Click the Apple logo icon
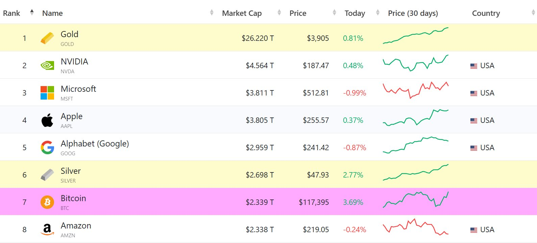This screenshot has height=243, width=537. coord(47,120)
